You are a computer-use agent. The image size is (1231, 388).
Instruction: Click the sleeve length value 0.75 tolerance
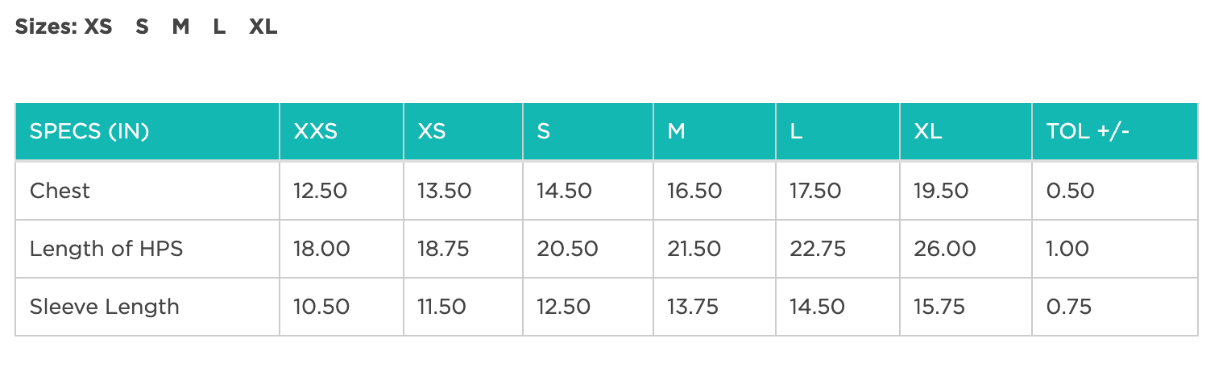coord(1069,307)
